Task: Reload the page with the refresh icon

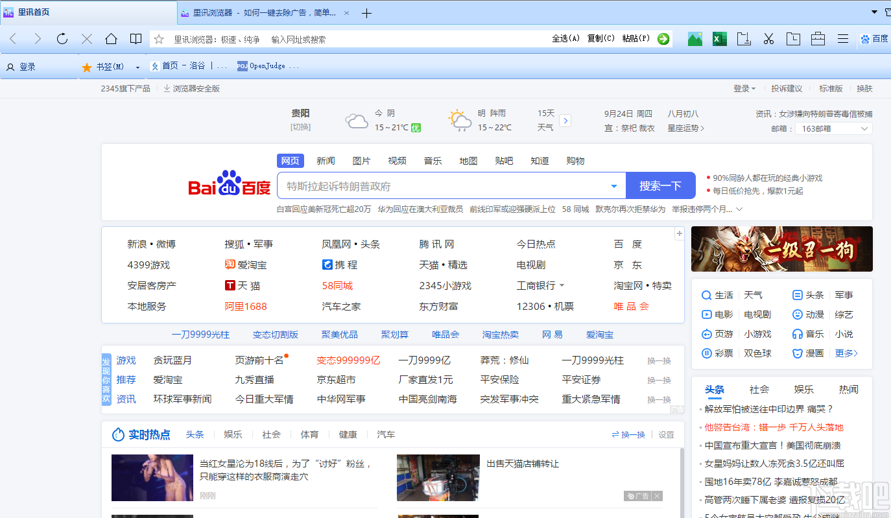Action: (62, 39)
